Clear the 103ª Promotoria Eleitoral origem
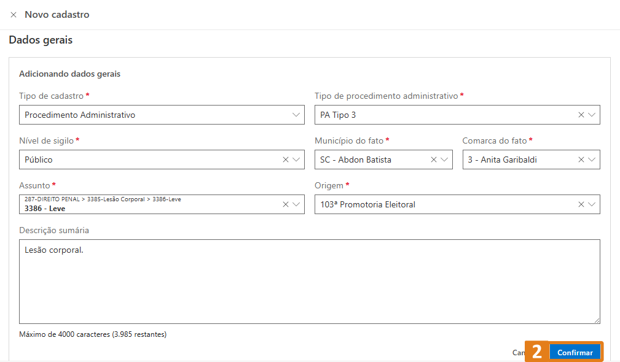 pyautogui.click(x=581, y=204)
